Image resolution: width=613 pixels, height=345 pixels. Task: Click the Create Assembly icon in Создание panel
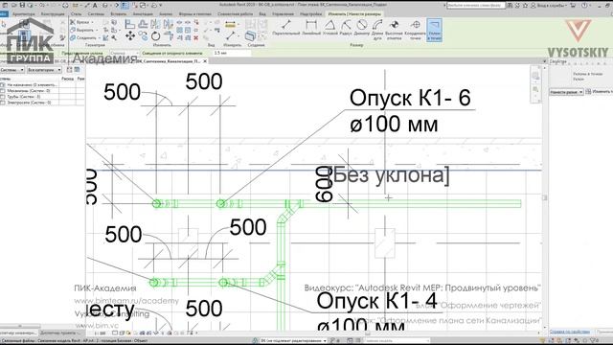point(250,36)
